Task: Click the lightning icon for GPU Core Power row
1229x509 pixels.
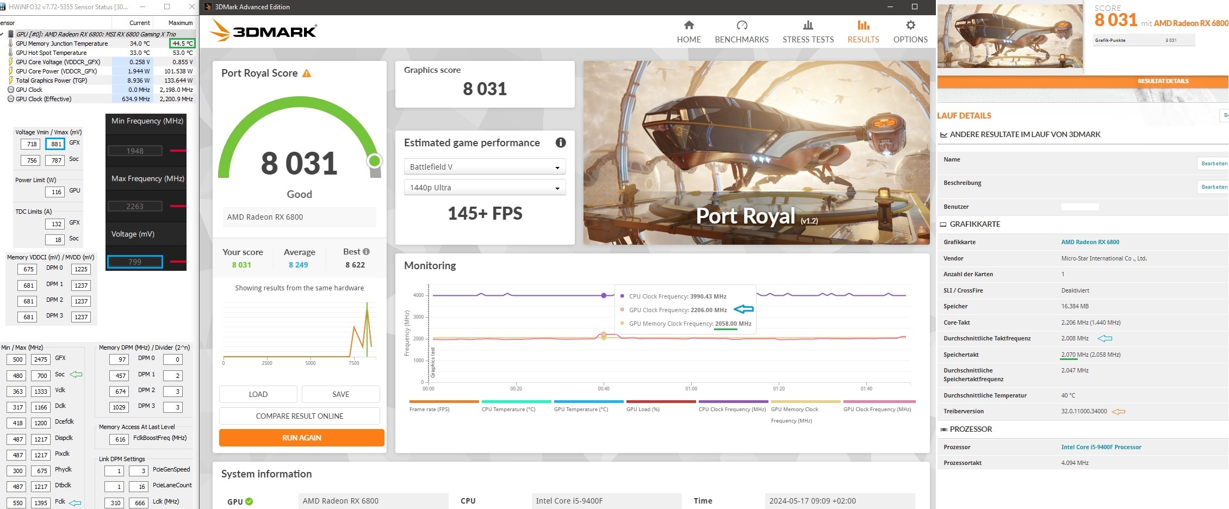Action: coord(11,71)
